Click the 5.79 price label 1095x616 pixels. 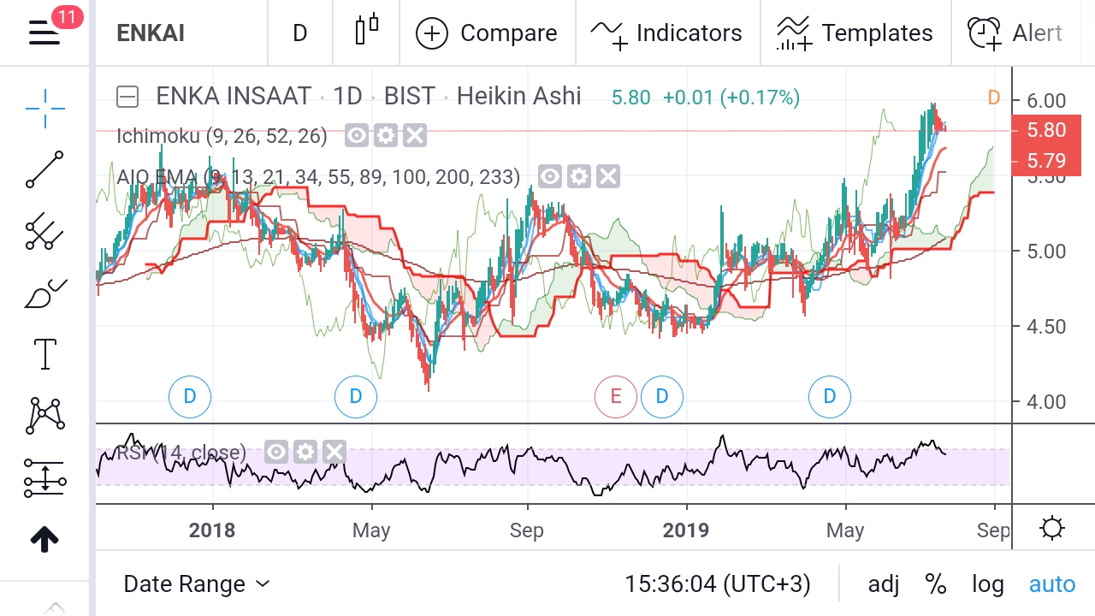coord(1046,161)
